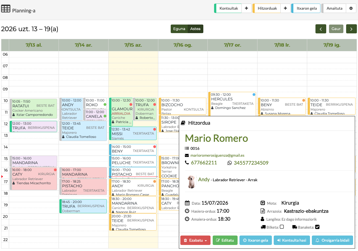Select the Amaituta tab
The image size is (358, 251).
[x=334, y=8]
